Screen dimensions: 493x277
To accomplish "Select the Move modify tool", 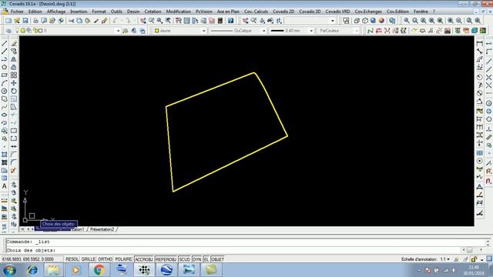I will click(x=14, y=83).
